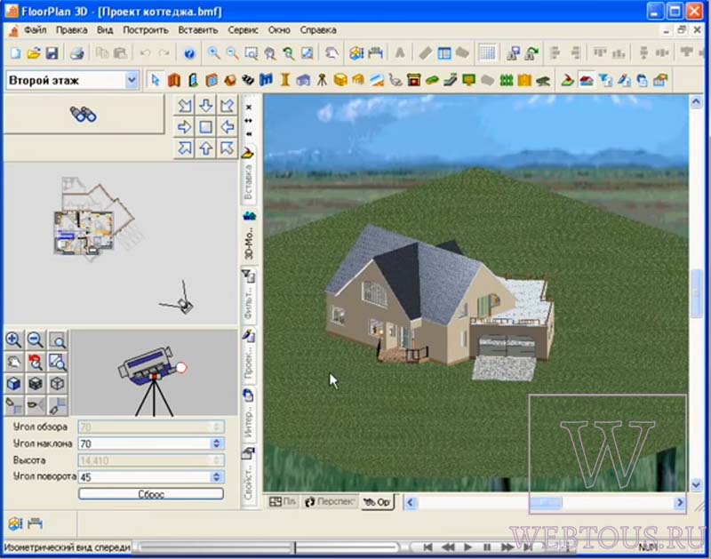Image resolution: width=711 pixels, height=559 pixels.
Task: Click the 'Угол наклона' value field
Action: [145, 443]
